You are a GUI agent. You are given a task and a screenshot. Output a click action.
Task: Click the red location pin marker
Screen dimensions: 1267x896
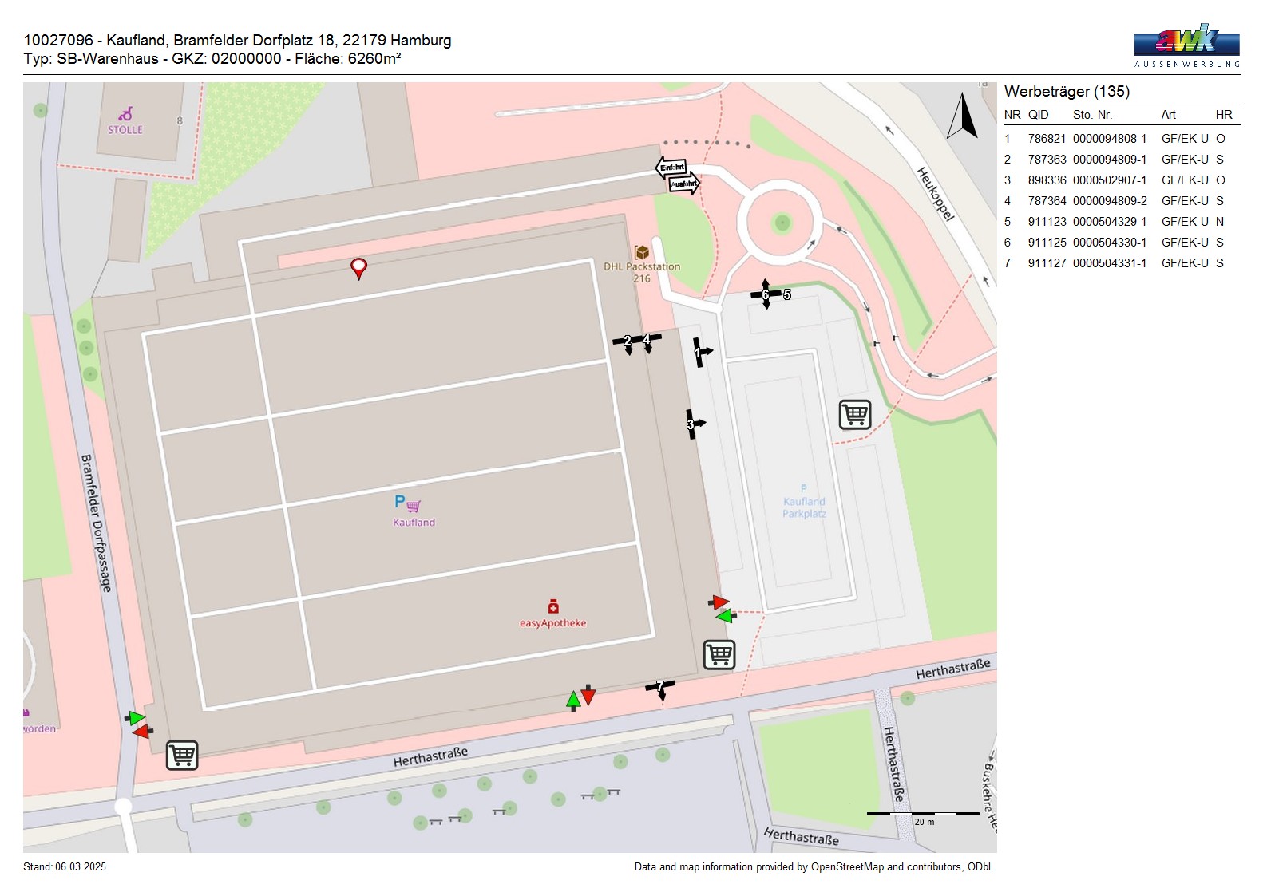pyautogui.click(x=359, y=268)
